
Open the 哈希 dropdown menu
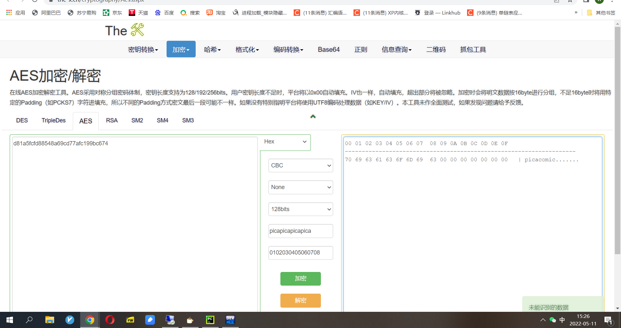pos(212,49)
